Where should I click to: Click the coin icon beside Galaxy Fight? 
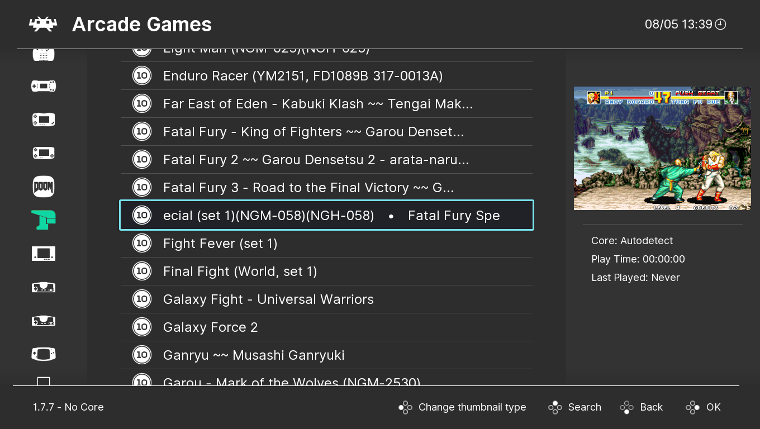coord(142,299)
